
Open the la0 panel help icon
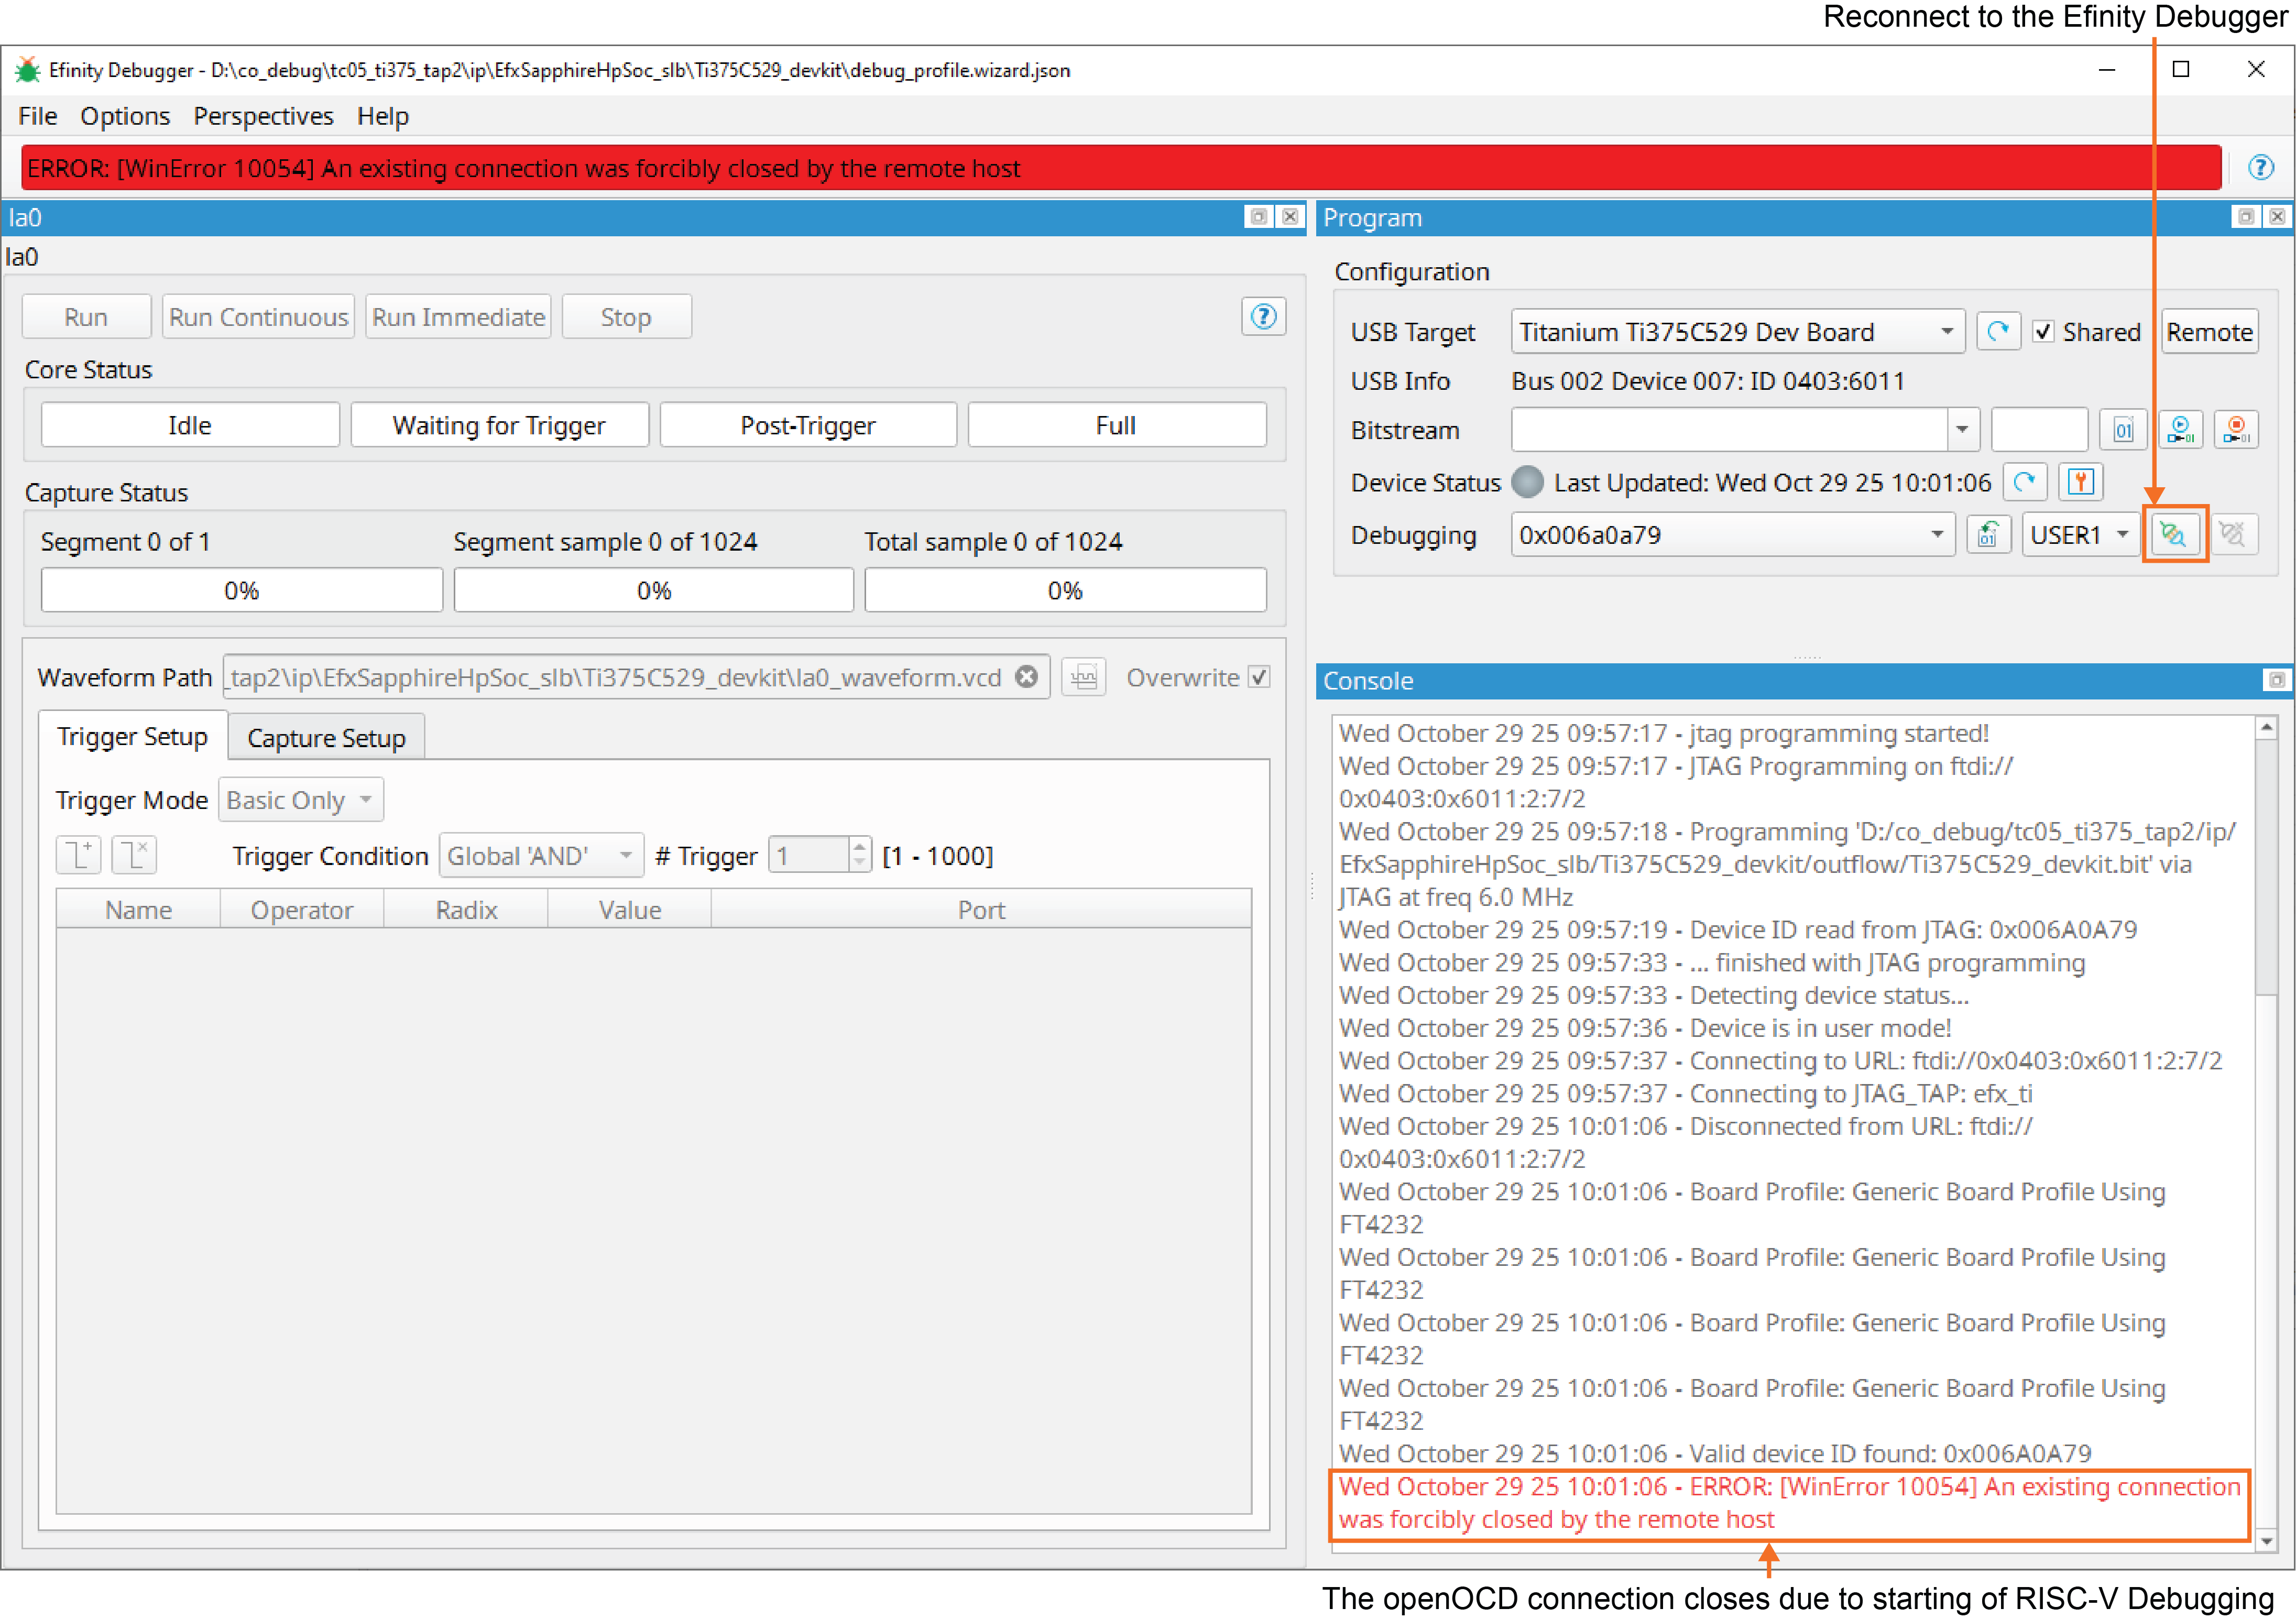pos(1263,317)
